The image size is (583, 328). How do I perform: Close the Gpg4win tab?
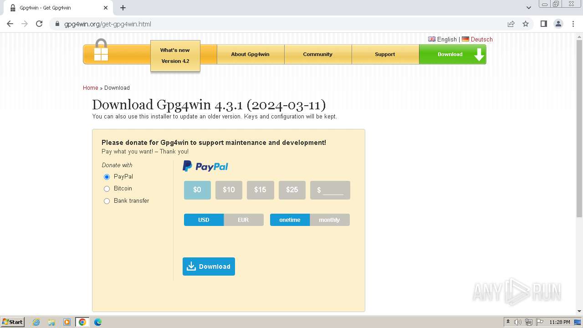[x=106, y=8]
